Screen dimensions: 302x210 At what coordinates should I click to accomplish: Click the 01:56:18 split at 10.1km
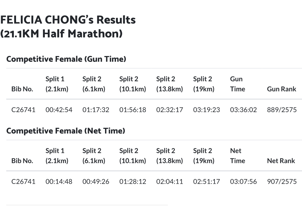pyautogui.click(x=133, y=110)
